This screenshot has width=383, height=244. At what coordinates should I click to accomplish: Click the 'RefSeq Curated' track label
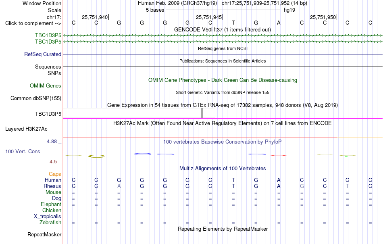[x=43, y=54]
